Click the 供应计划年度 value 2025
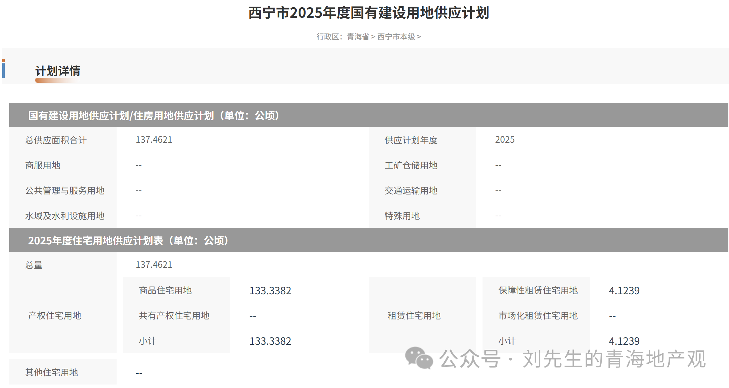729x388 pixels. (x=505, y=140)
